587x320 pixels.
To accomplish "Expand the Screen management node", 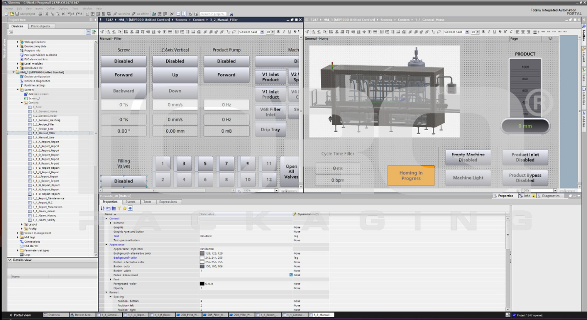I will pyautogui.click(x=18, y=233).
